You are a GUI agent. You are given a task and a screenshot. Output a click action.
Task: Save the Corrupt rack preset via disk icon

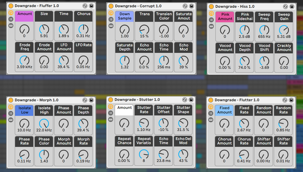191,6
